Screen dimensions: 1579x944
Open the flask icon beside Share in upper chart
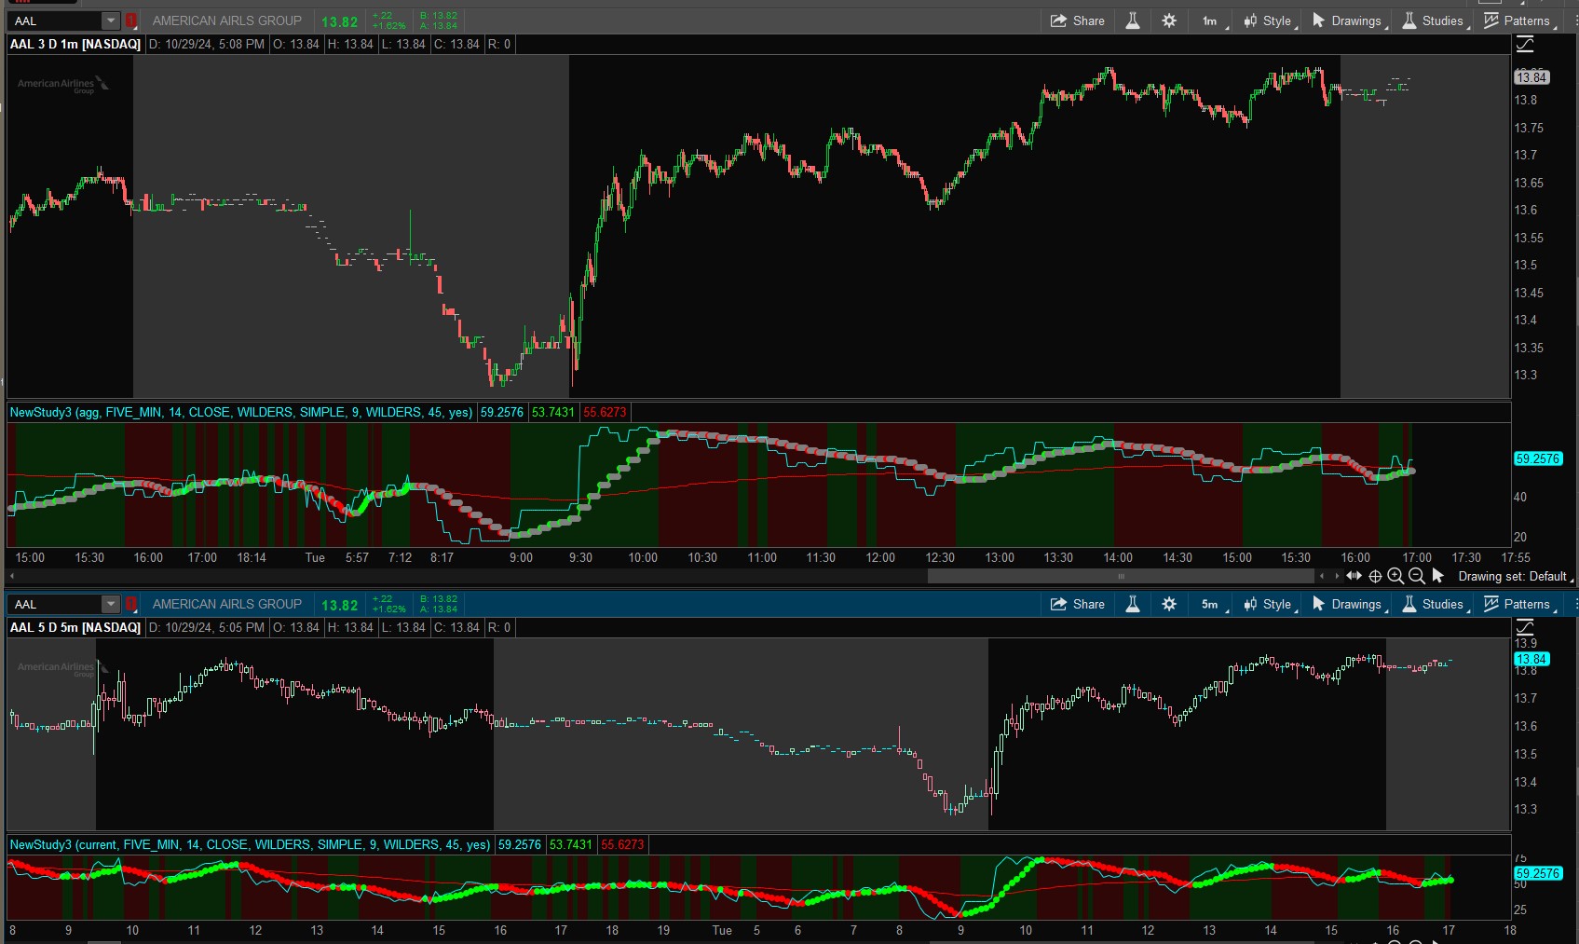tap(1133, 21)
